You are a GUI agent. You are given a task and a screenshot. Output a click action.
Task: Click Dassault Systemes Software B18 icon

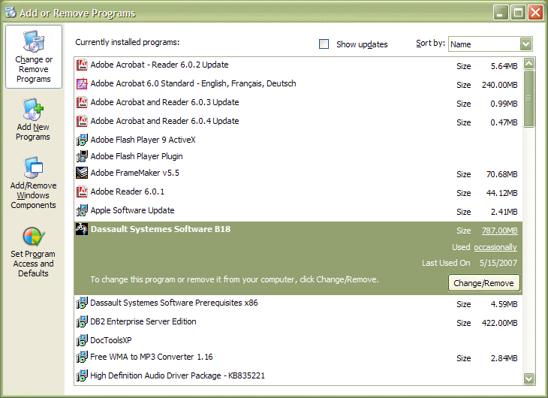tap(82, 229)
